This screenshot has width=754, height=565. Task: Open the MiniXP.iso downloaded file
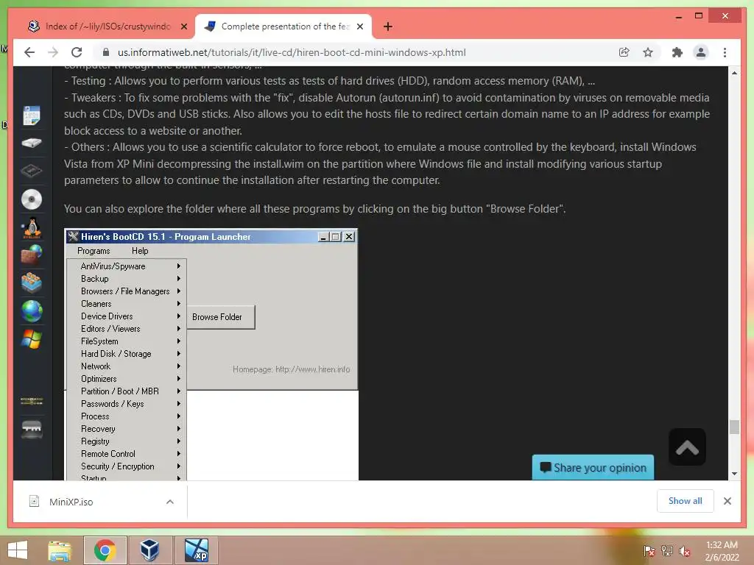pos(71,502)
